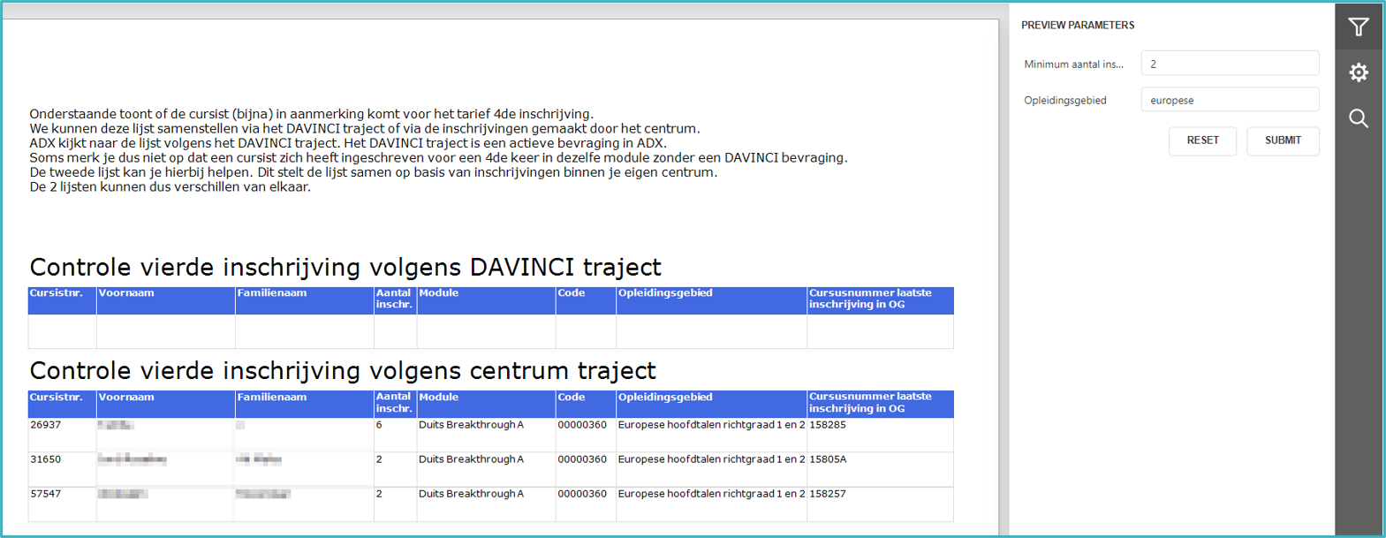Select heading 'Controle vierde inschrijving volgens centrum traject'
The height and width of the screenshot is (538, 1386).
point(343,370)
